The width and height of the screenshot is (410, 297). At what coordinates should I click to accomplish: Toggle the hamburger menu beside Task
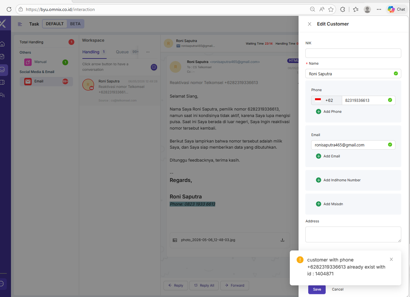(20, 24)
